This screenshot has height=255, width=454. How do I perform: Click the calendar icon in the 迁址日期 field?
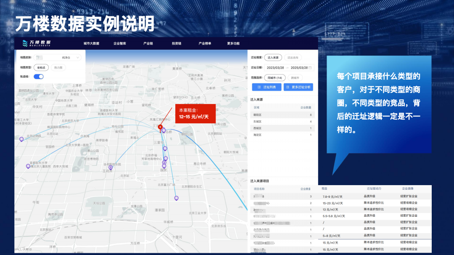pyautogui.click(x=310, y=68)
